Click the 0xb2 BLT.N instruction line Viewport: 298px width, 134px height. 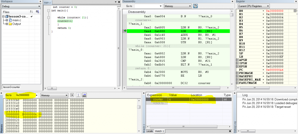pyautogui.click(x=178, y=65)
